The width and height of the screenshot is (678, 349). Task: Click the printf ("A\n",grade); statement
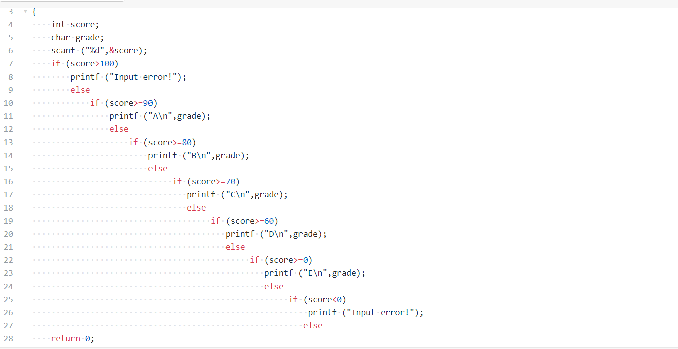coord(160,116)
